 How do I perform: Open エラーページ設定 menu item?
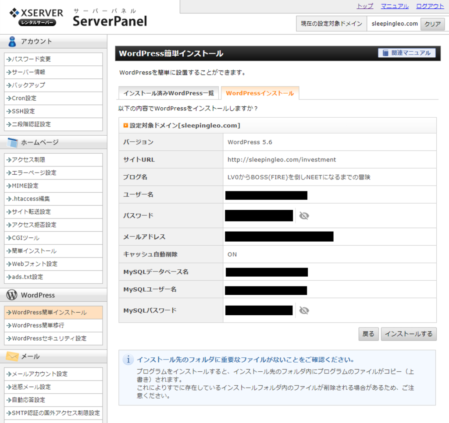(53, 173)
